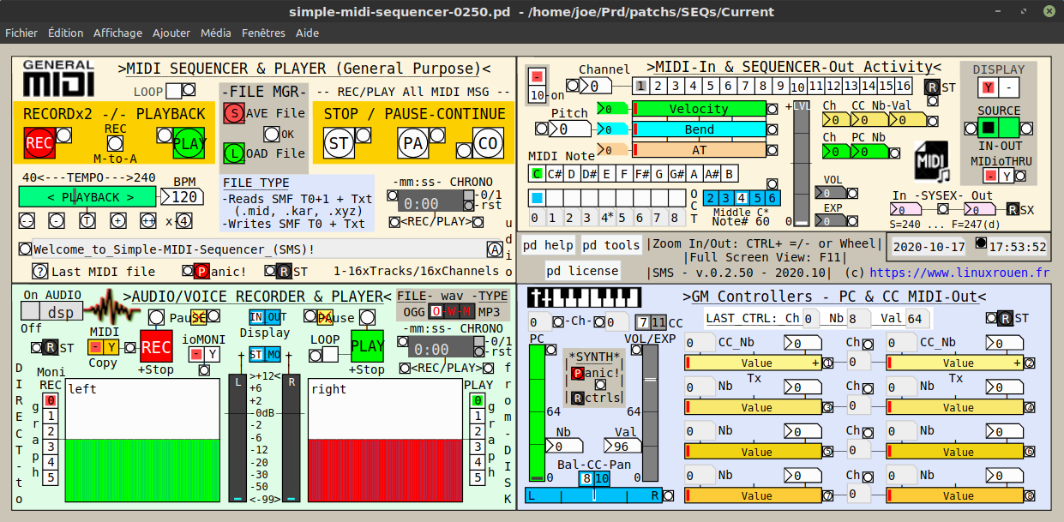Screen dimensions: 1064x522
Task: Click the double-minus tempo button
Action: pyautogui.click(x=26, y=220)
